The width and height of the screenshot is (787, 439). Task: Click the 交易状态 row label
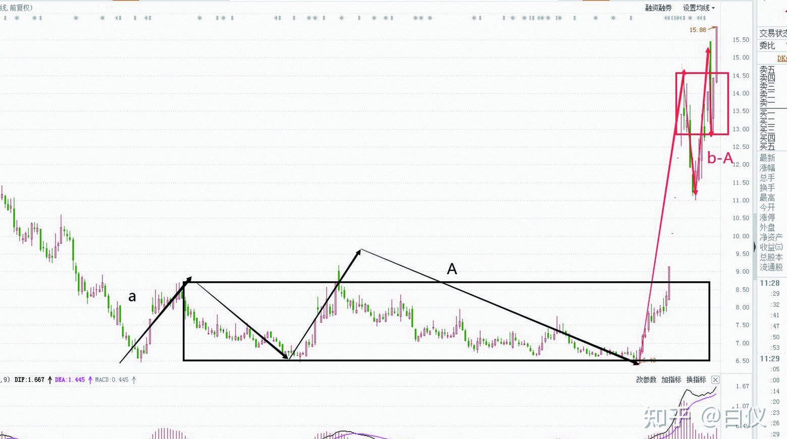772,33
